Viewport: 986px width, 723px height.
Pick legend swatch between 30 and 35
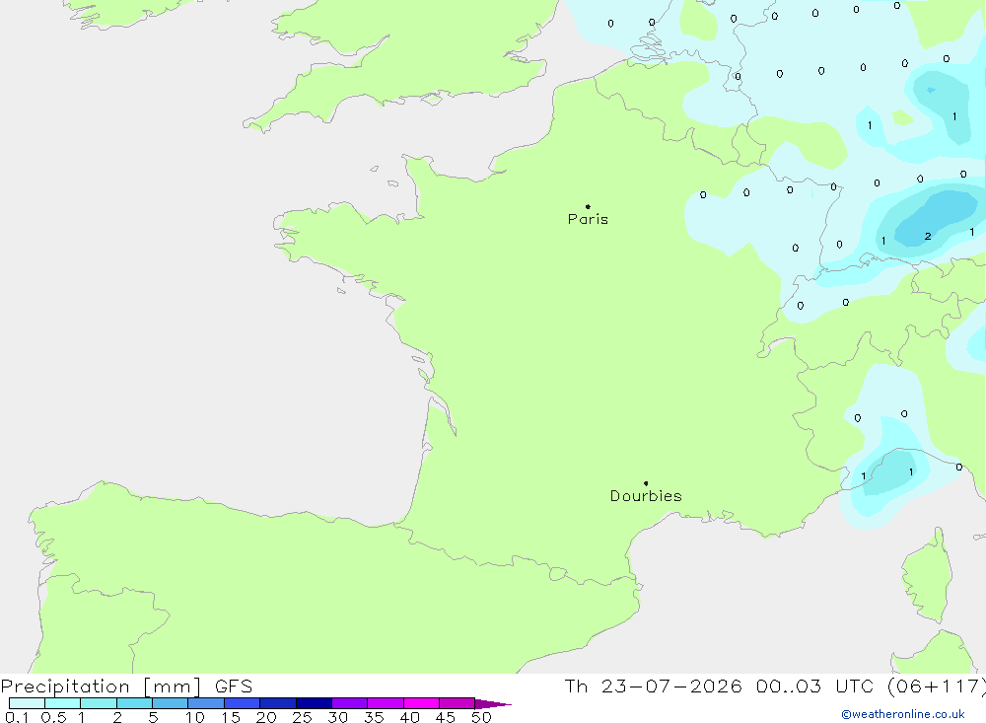point(350,703)
